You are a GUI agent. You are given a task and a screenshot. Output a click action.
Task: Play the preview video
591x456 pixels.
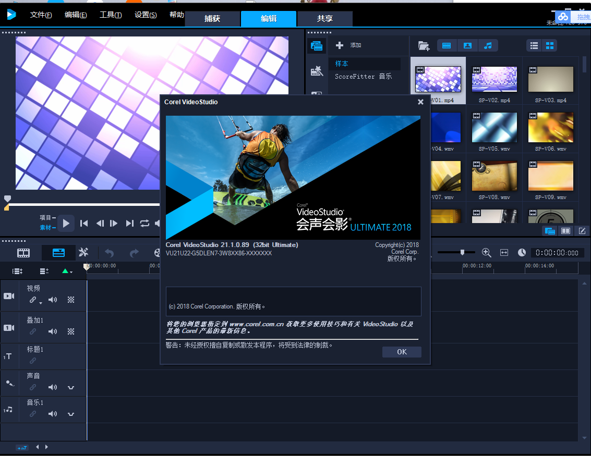tap(66, 223)
